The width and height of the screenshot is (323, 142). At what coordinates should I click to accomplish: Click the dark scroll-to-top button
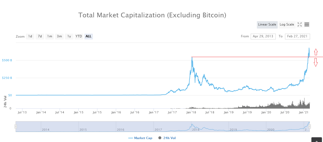click(x=317, y=140)
